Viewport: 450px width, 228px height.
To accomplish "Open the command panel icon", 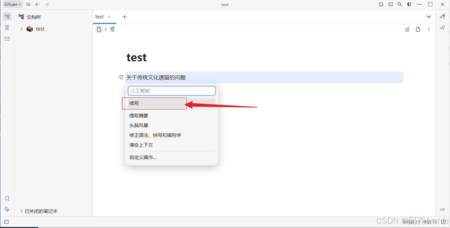I will [x=390, y=4].
